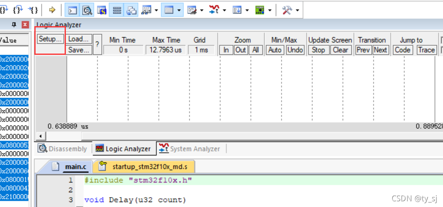The width and height of the screenshot is (443, 207).
Task: Switch to the Disassembly tab
Action: click(x=63, y=149)
